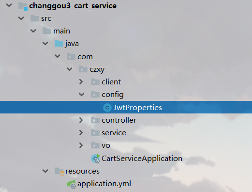
Task: Click the config package icon
Action: [x=95, y=94]
